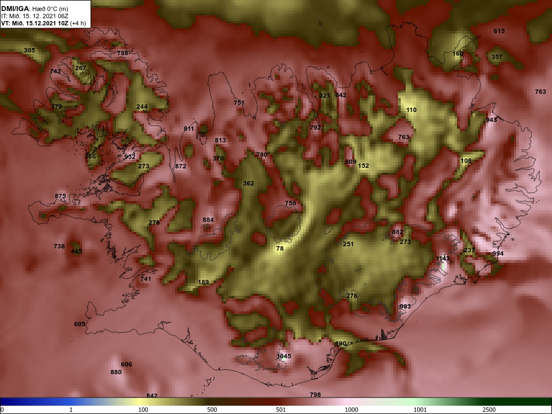Click the 189 height label

click(x=203, y=282)
